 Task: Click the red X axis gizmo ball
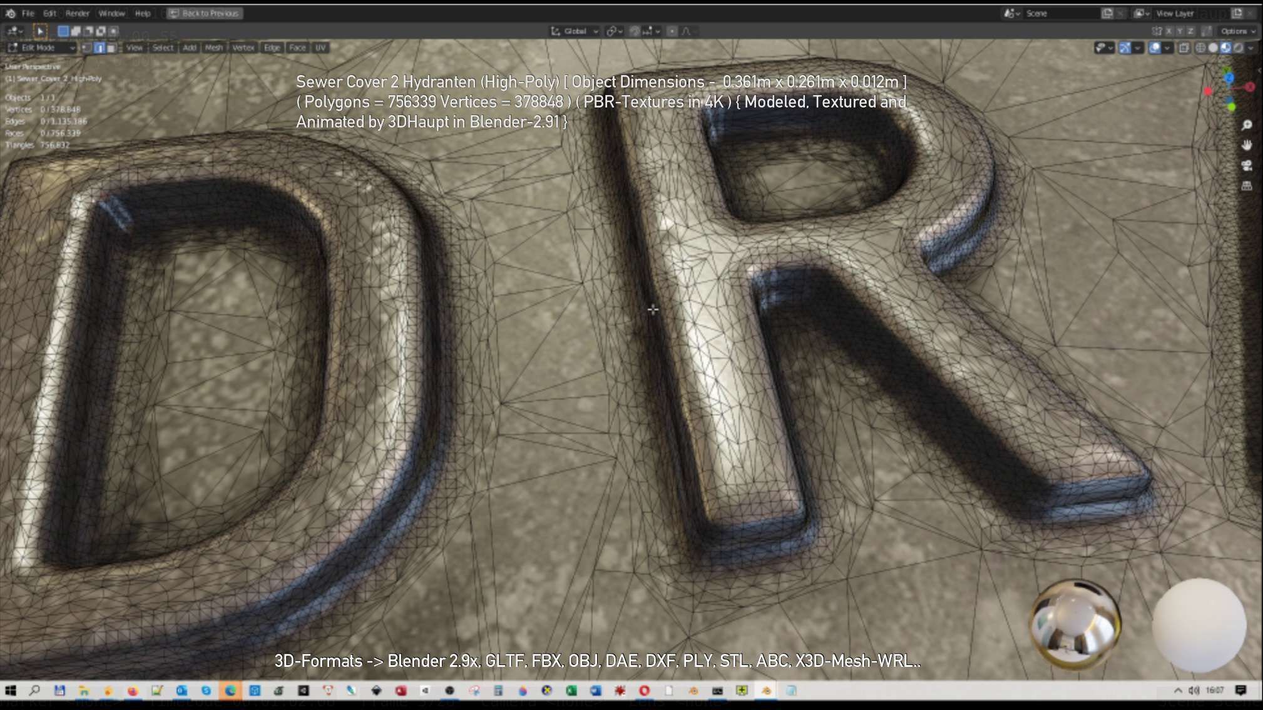pyautogui.click(x=1249, y=87)
